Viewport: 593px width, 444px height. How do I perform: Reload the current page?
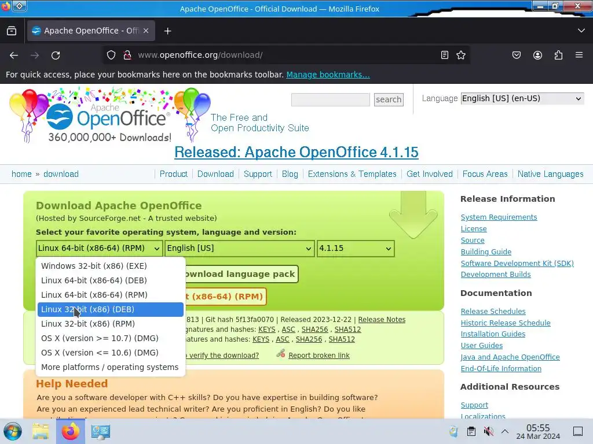[56, 55]
